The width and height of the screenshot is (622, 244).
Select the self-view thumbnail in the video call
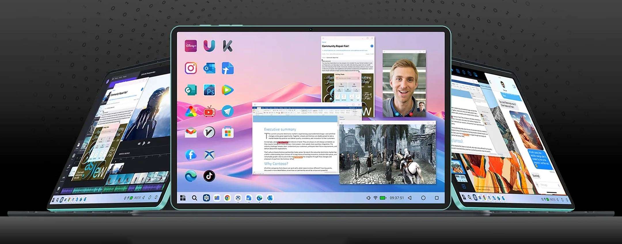421,106
